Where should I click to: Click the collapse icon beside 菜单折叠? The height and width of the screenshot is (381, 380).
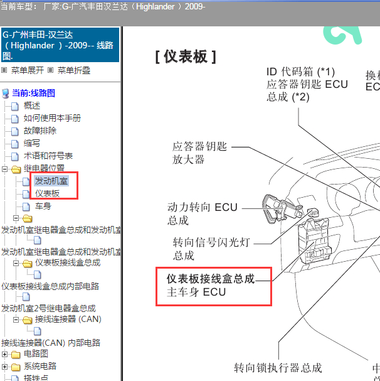51,70
